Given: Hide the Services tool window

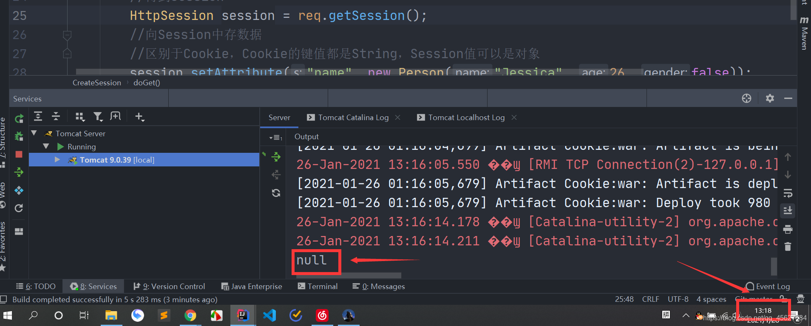Looking at the screenshot, I should (x=788, y=98).
